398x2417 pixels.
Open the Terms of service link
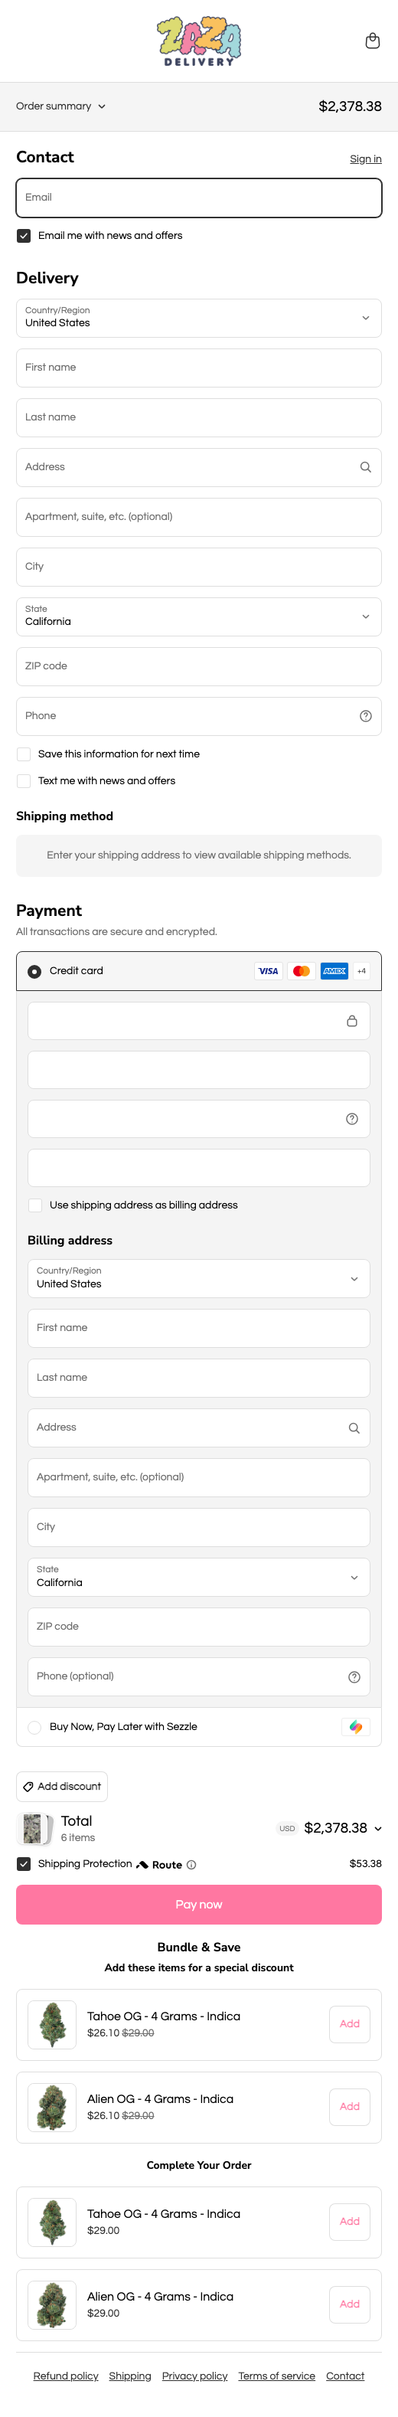[x=277, y=2376]
